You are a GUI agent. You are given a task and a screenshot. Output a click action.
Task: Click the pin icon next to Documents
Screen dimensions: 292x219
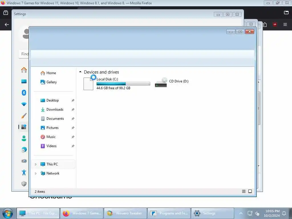click(73, 119)
